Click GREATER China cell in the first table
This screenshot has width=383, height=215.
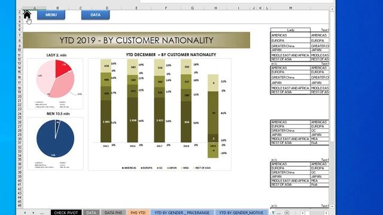coord(290,46)
